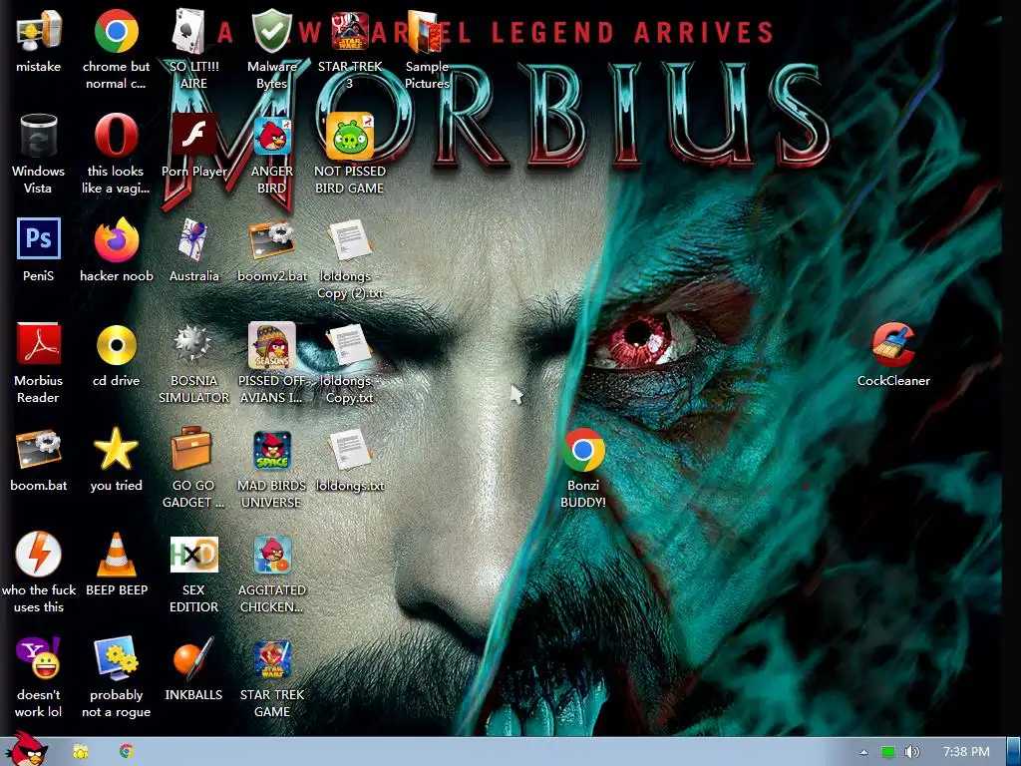This screenshot has height=766, width=1021.
Task: Select 'loldongs - Copy (2).txt' file
Action: [x=350, y=239]
